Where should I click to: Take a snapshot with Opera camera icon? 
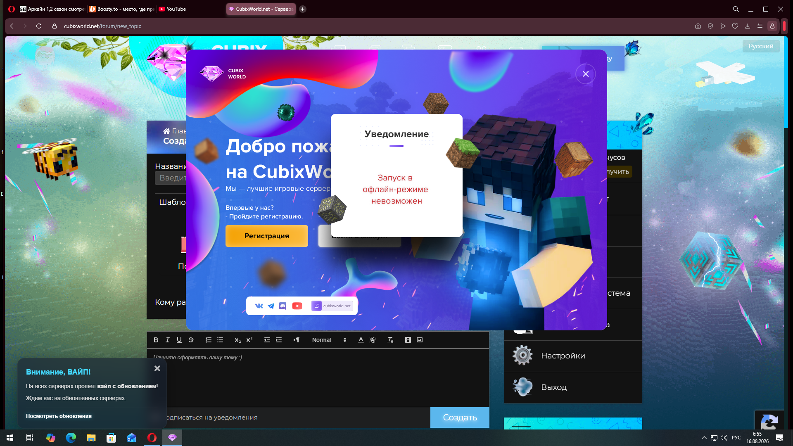698,26
